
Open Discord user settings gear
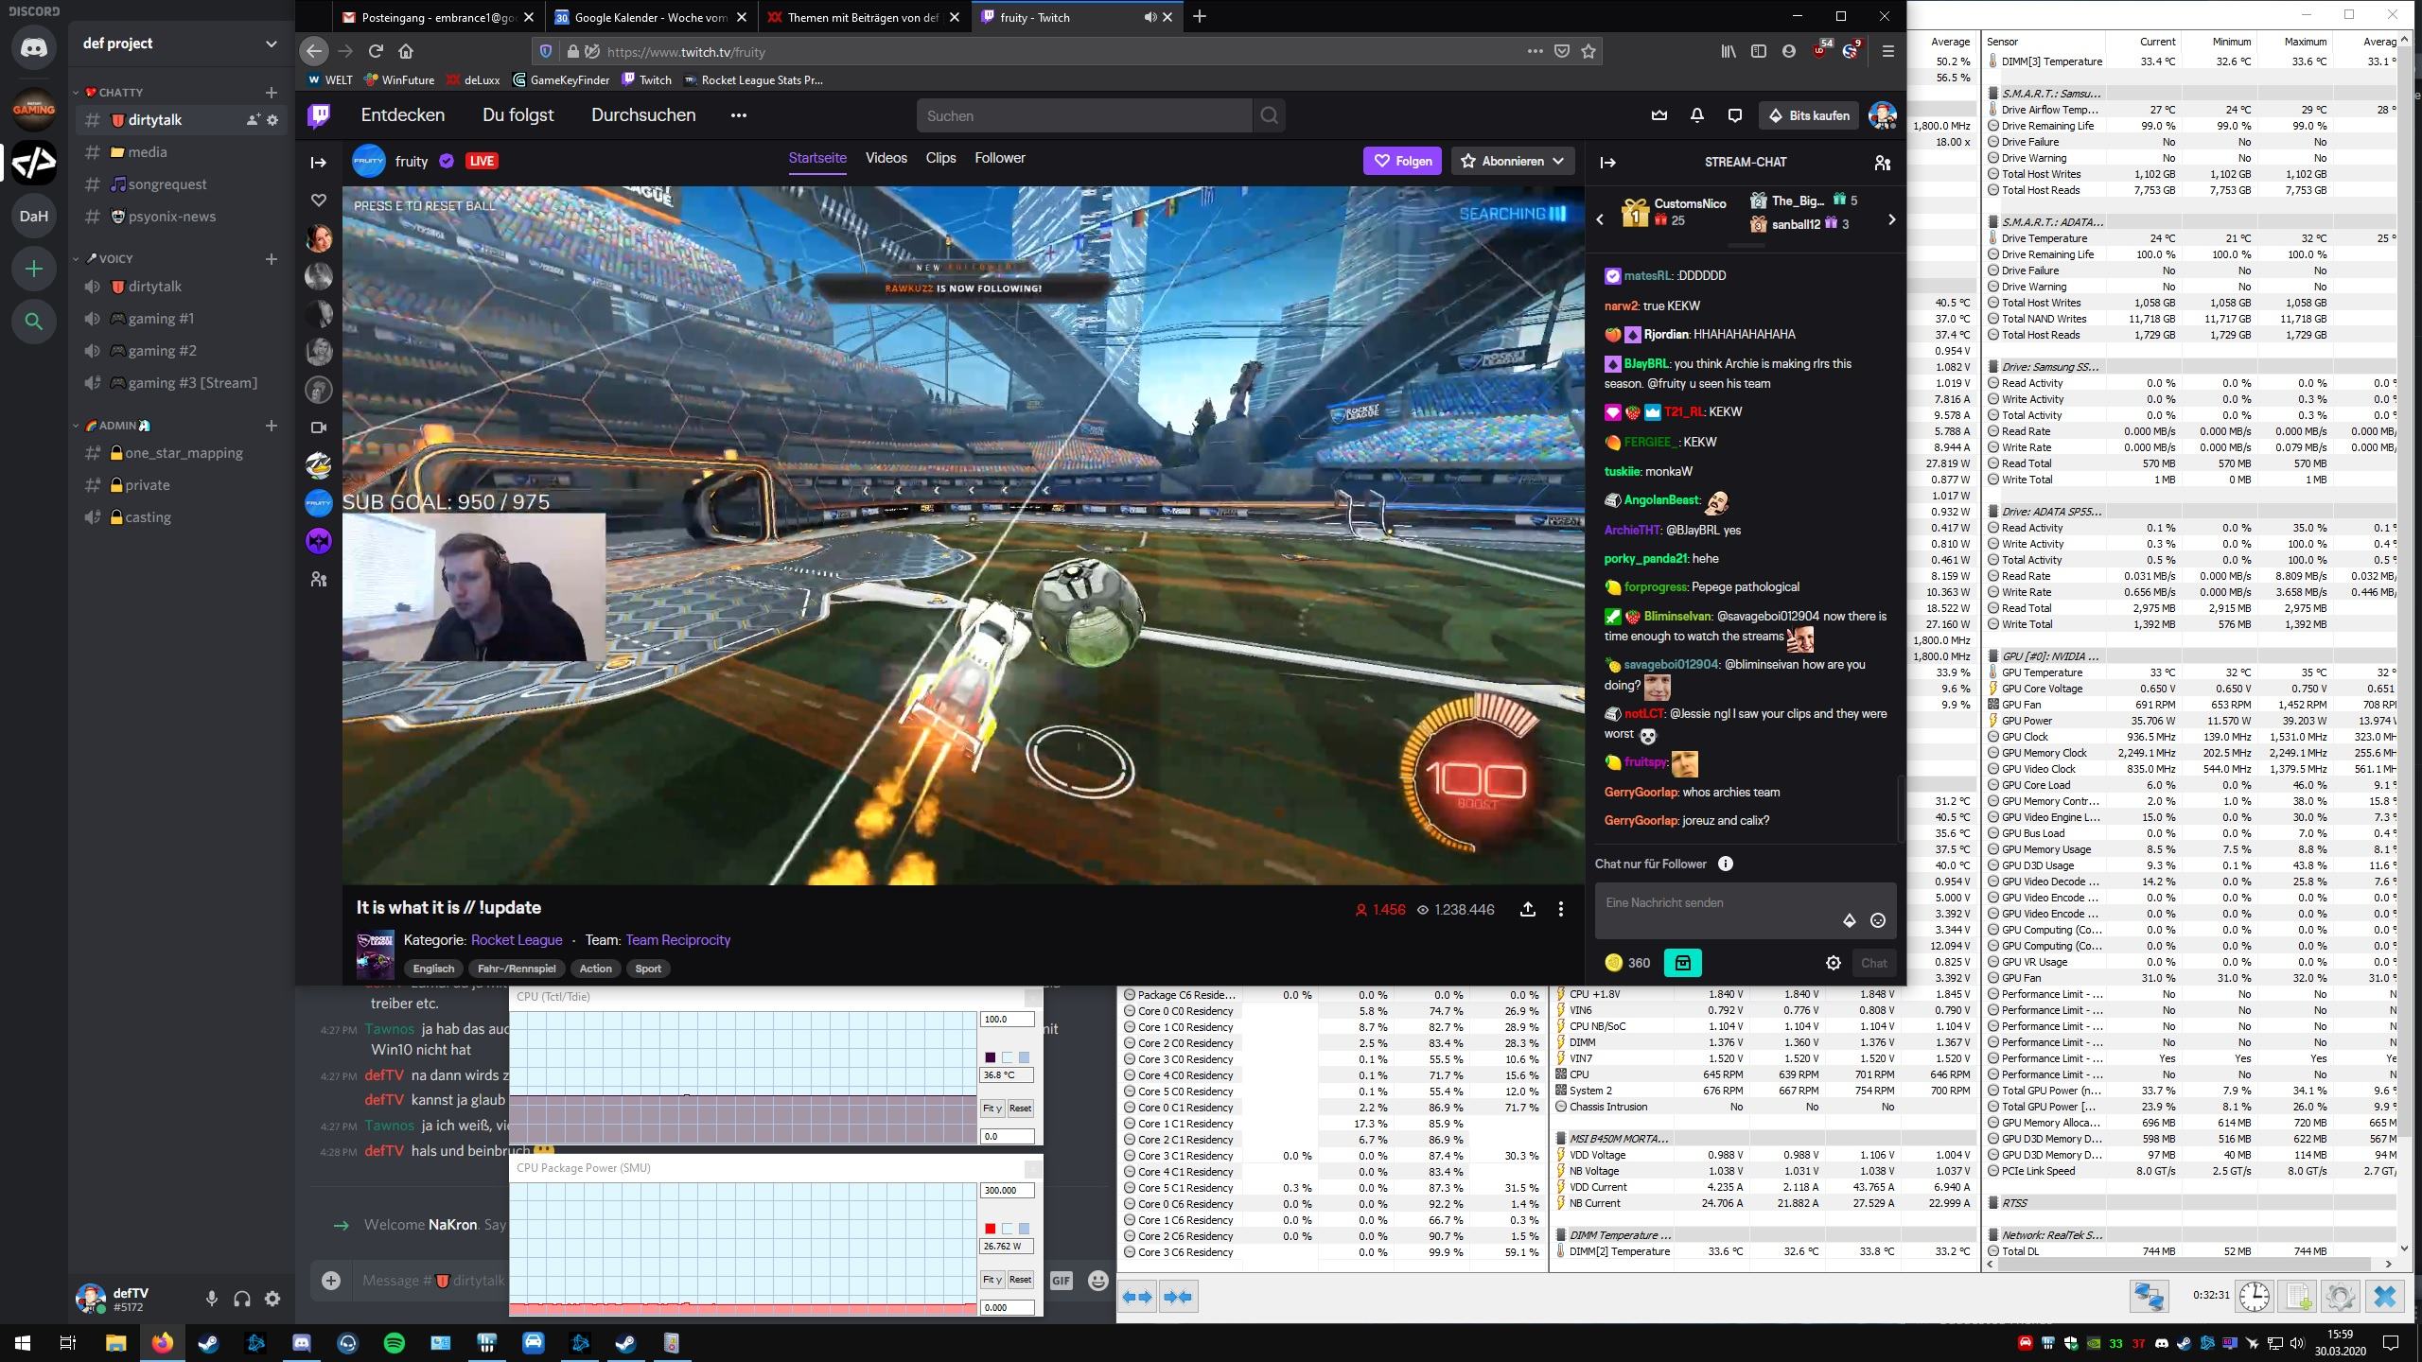click(272, 1299)
